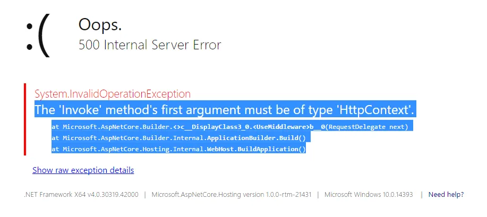Click .NET Framework X64 version text

coord(81,195)
